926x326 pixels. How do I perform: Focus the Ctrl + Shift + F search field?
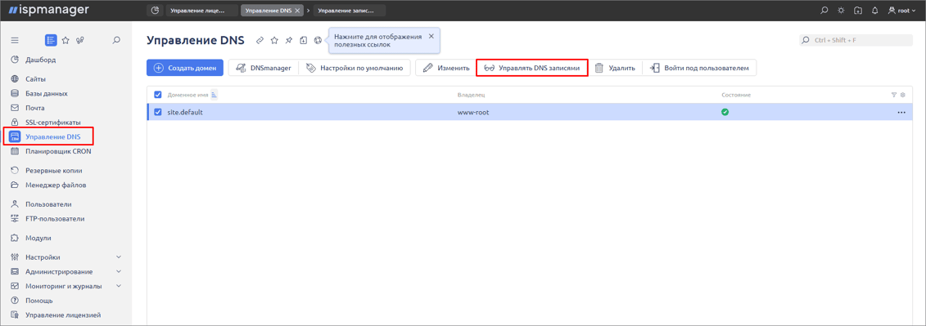pos(856,40)
